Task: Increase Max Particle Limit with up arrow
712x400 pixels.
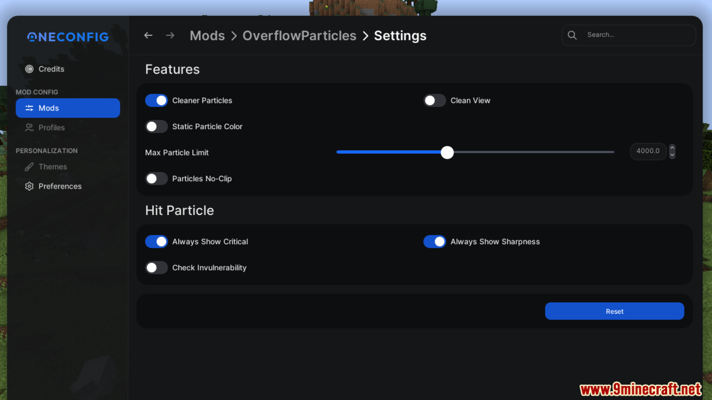Action: tap(672, 147)
